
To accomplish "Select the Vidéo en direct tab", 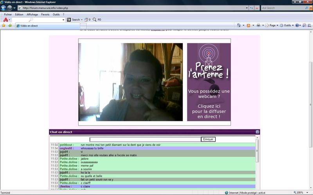I will [x=29, y=26].
